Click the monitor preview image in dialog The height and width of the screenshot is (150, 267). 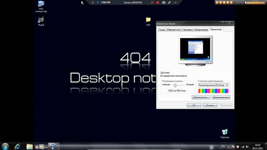[195, 51]
